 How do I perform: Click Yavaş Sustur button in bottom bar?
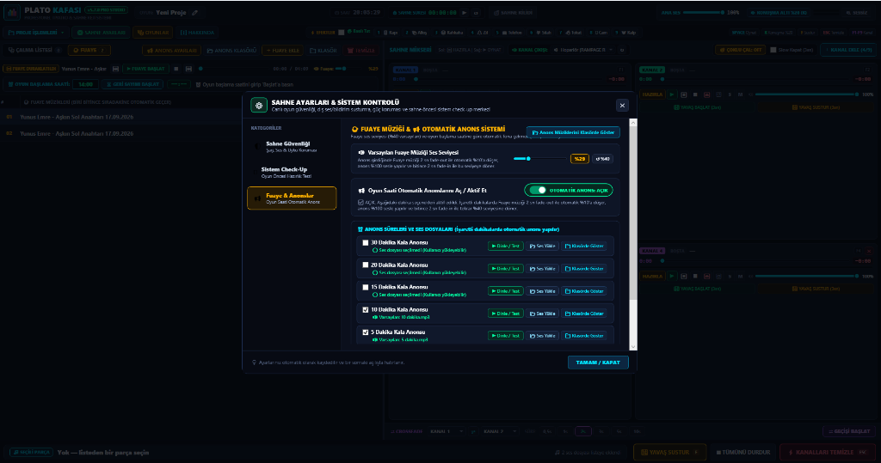pyautogui.click(x=669, y=452)
